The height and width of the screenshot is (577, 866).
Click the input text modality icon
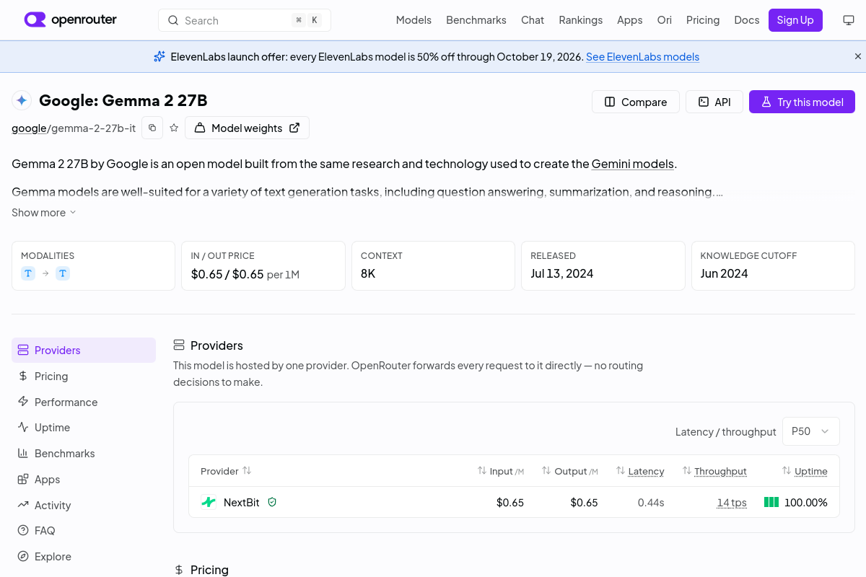pos(28,273)
